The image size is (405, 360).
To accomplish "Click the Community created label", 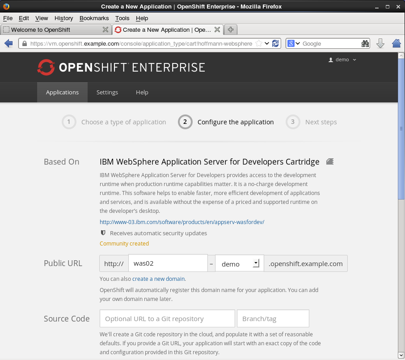I will point(124,243).
